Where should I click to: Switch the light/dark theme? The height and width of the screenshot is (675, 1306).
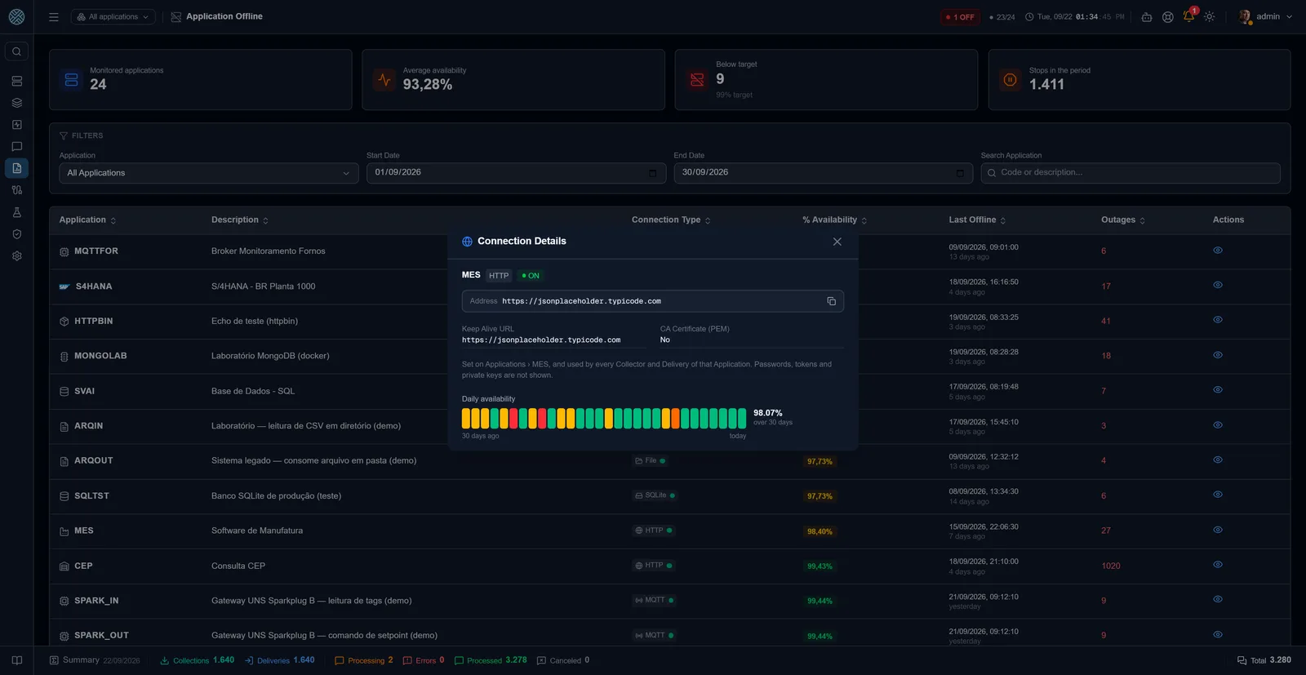click(1210, 16)
